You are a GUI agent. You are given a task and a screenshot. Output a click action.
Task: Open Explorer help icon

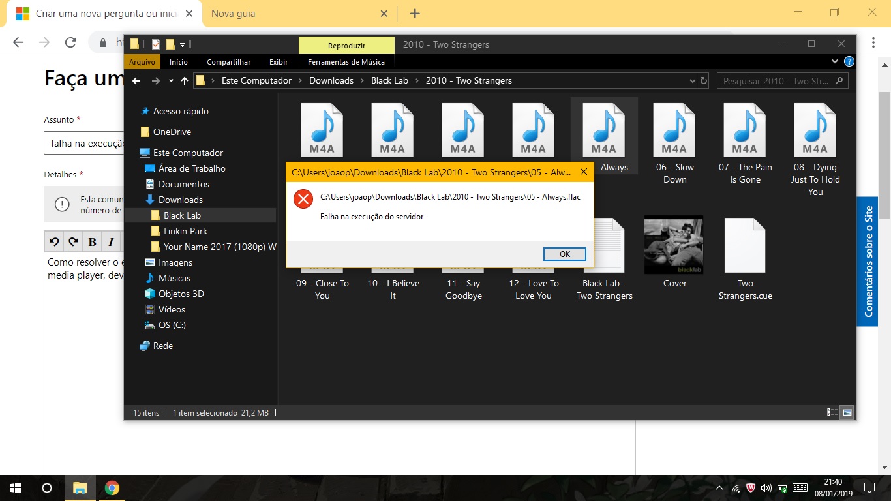[849, 61]
